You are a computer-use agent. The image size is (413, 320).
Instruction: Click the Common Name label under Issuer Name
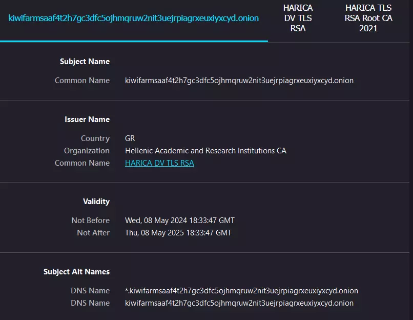pyautogui.click(x=82, y=163)
